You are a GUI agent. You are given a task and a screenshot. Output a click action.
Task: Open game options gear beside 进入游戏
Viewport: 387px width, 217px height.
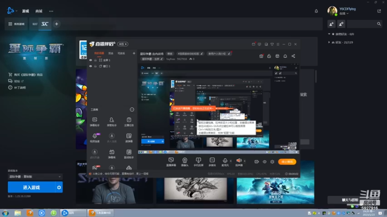[59, 187]
